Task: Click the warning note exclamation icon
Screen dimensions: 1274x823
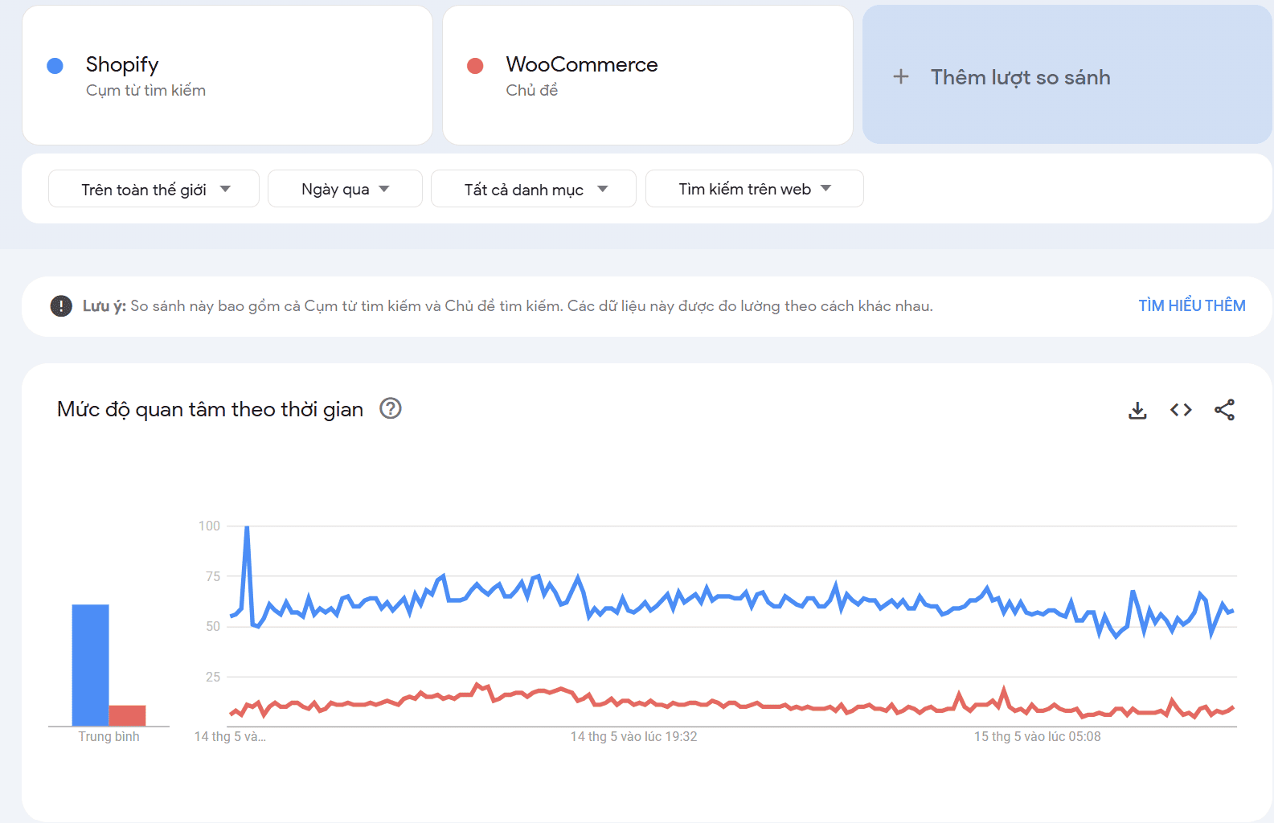Action: point(61,306)
